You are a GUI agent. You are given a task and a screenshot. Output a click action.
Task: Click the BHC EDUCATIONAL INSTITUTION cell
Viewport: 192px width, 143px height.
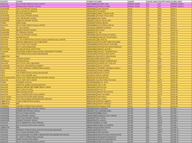51,49
